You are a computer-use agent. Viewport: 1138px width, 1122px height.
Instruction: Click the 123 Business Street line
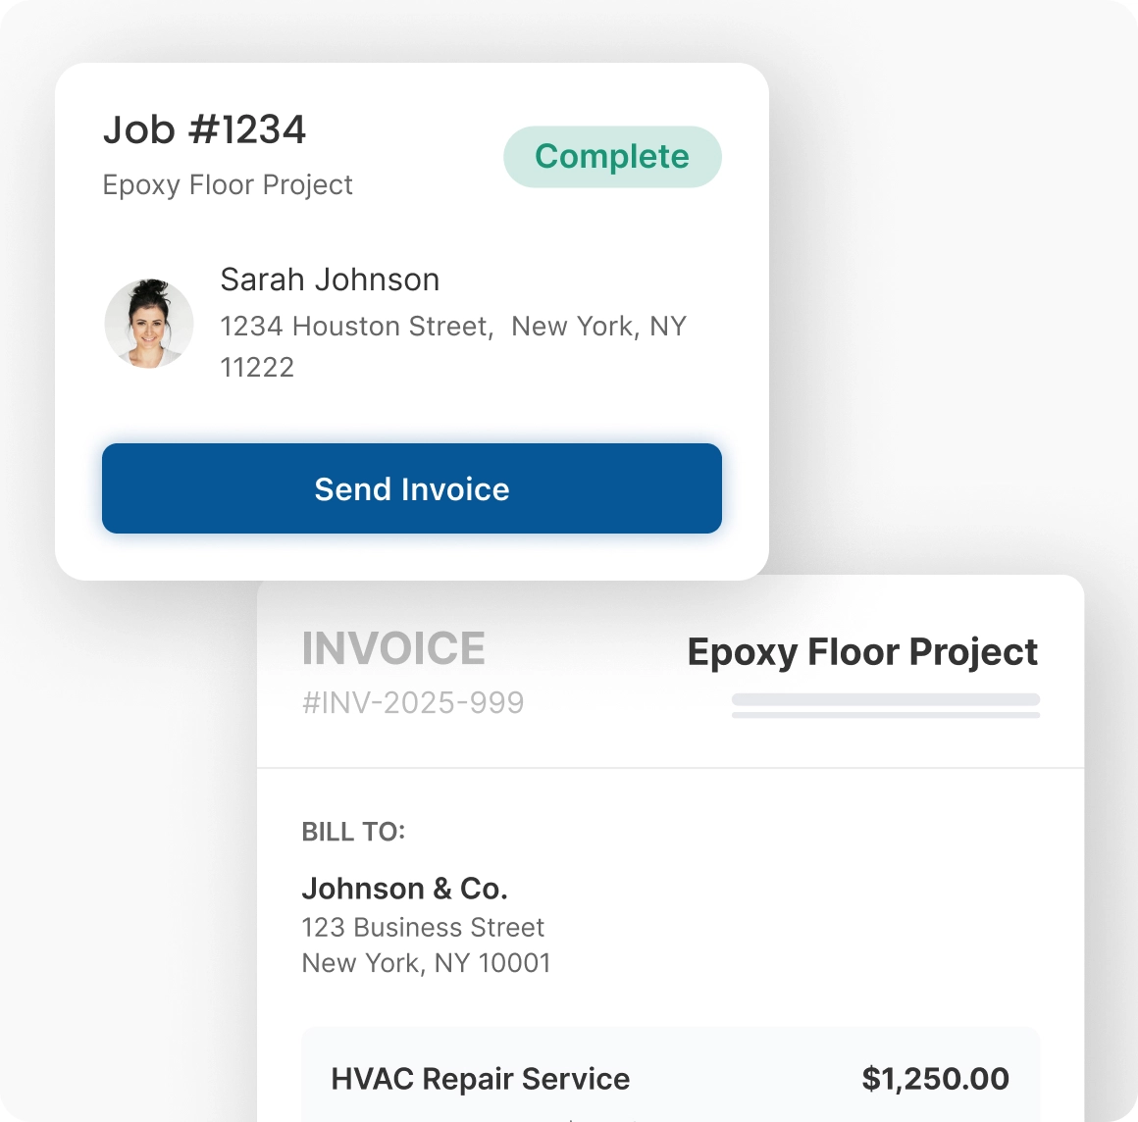pyautogui.click(x=423, y=927)
